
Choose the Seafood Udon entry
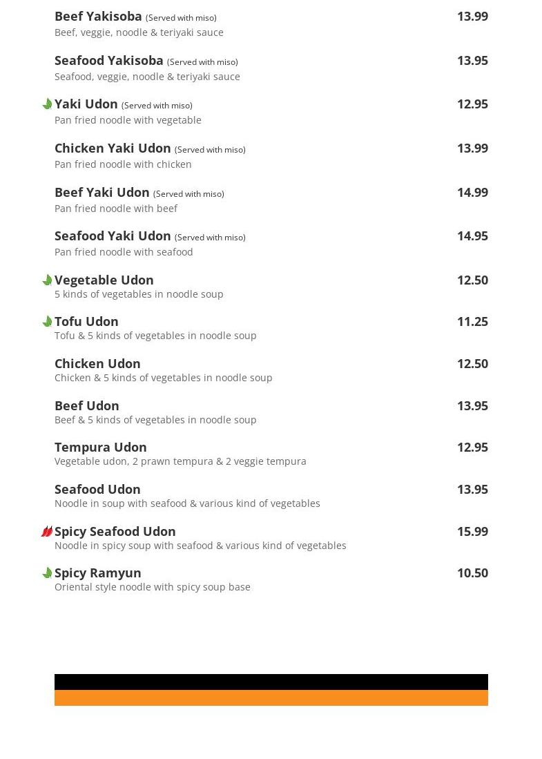(98, 490)
